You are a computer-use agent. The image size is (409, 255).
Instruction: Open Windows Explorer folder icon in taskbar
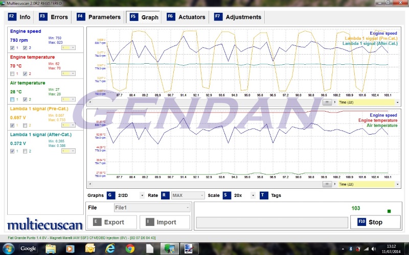point(51,248)
